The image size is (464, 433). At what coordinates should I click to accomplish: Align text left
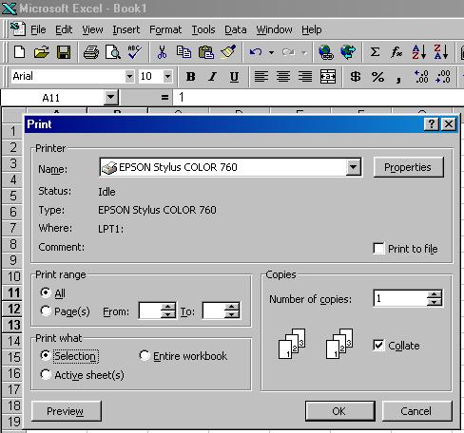[x=261, y=77]
